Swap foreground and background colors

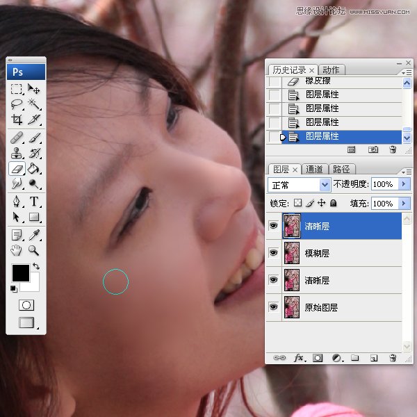click(36, 266)
